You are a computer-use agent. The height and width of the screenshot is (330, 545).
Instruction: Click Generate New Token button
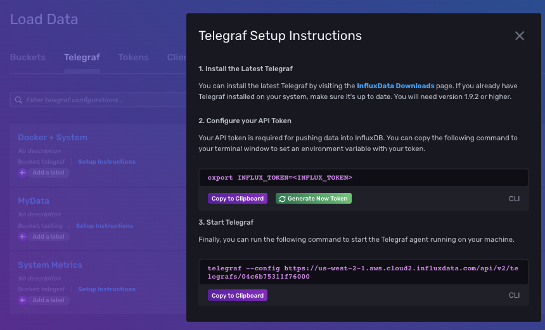click(x=314, y=199)
